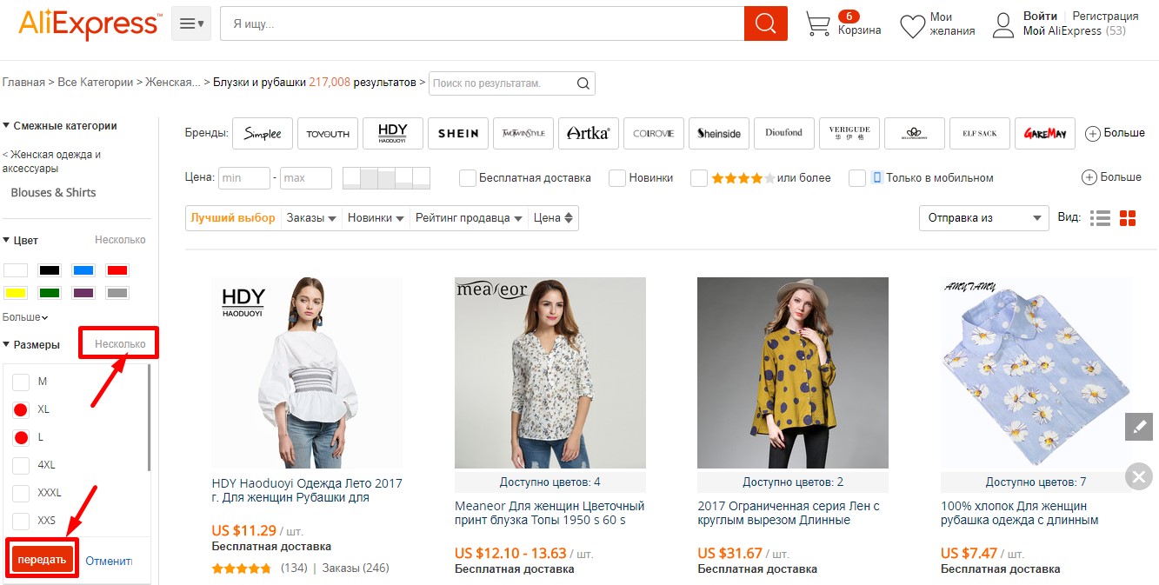Sort by Заказы tab
Screen dimensions: 1159x585
311,218
